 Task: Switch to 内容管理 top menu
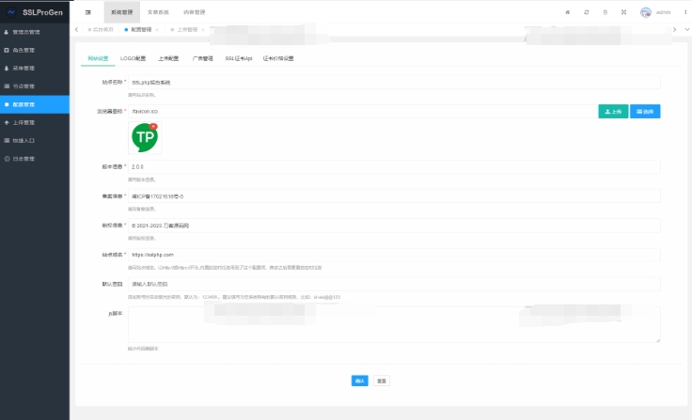(x=195, y=12)
